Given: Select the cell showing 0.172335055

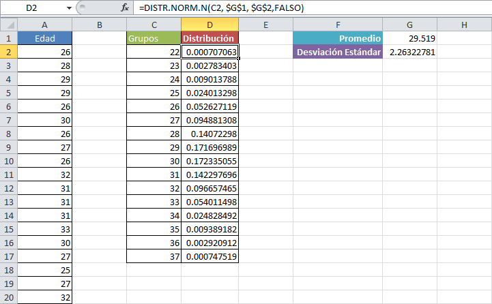Looking at the screenshot, I should click(209, 161).
